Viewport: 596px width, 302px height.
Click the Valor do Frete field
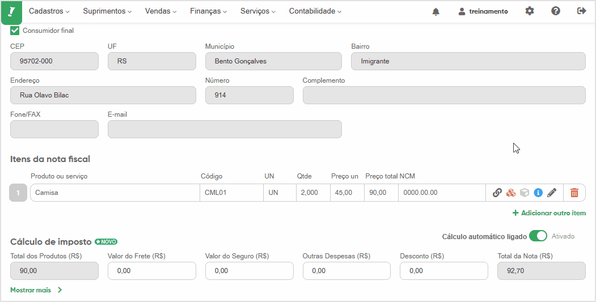(x=151, y=271)
